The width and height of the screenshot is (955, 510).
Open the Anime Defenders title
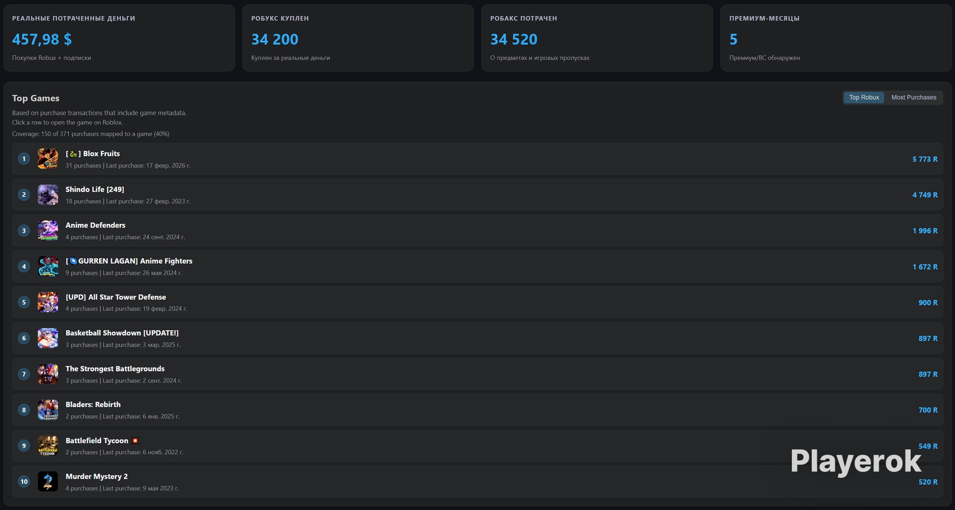(95, 225)
